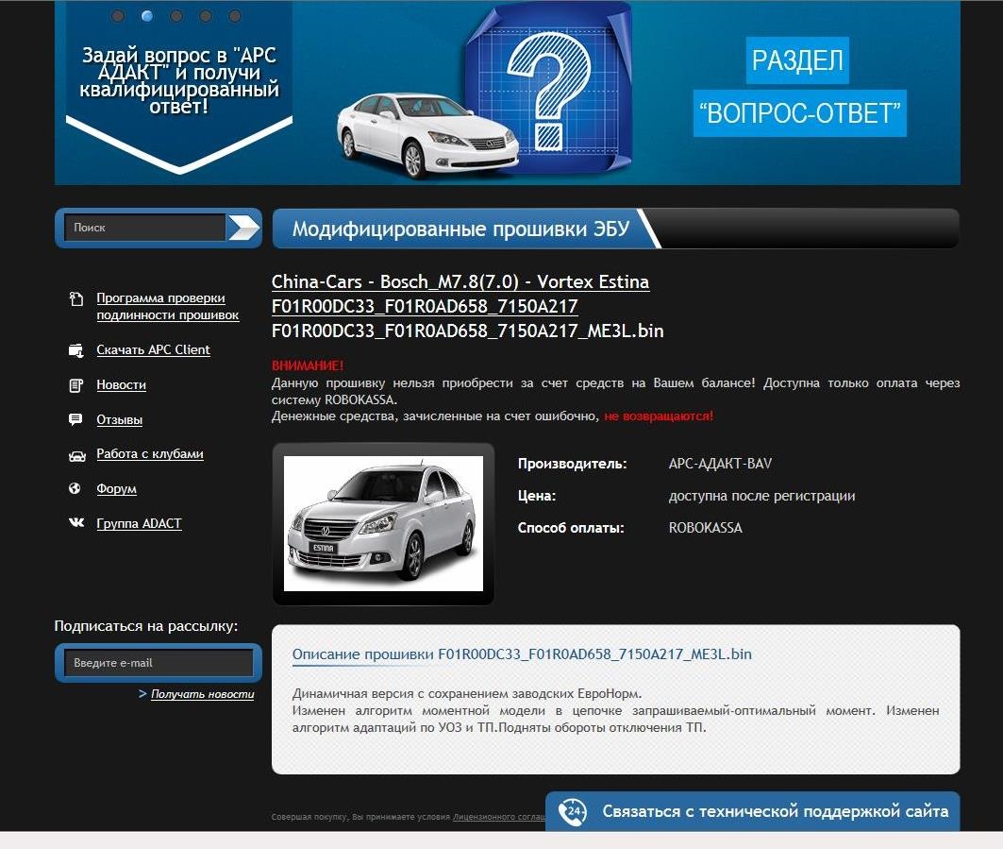Open the Лицензионного соглашения link in footer
This screenshot has height=849, width=1003.
[499, 817]
